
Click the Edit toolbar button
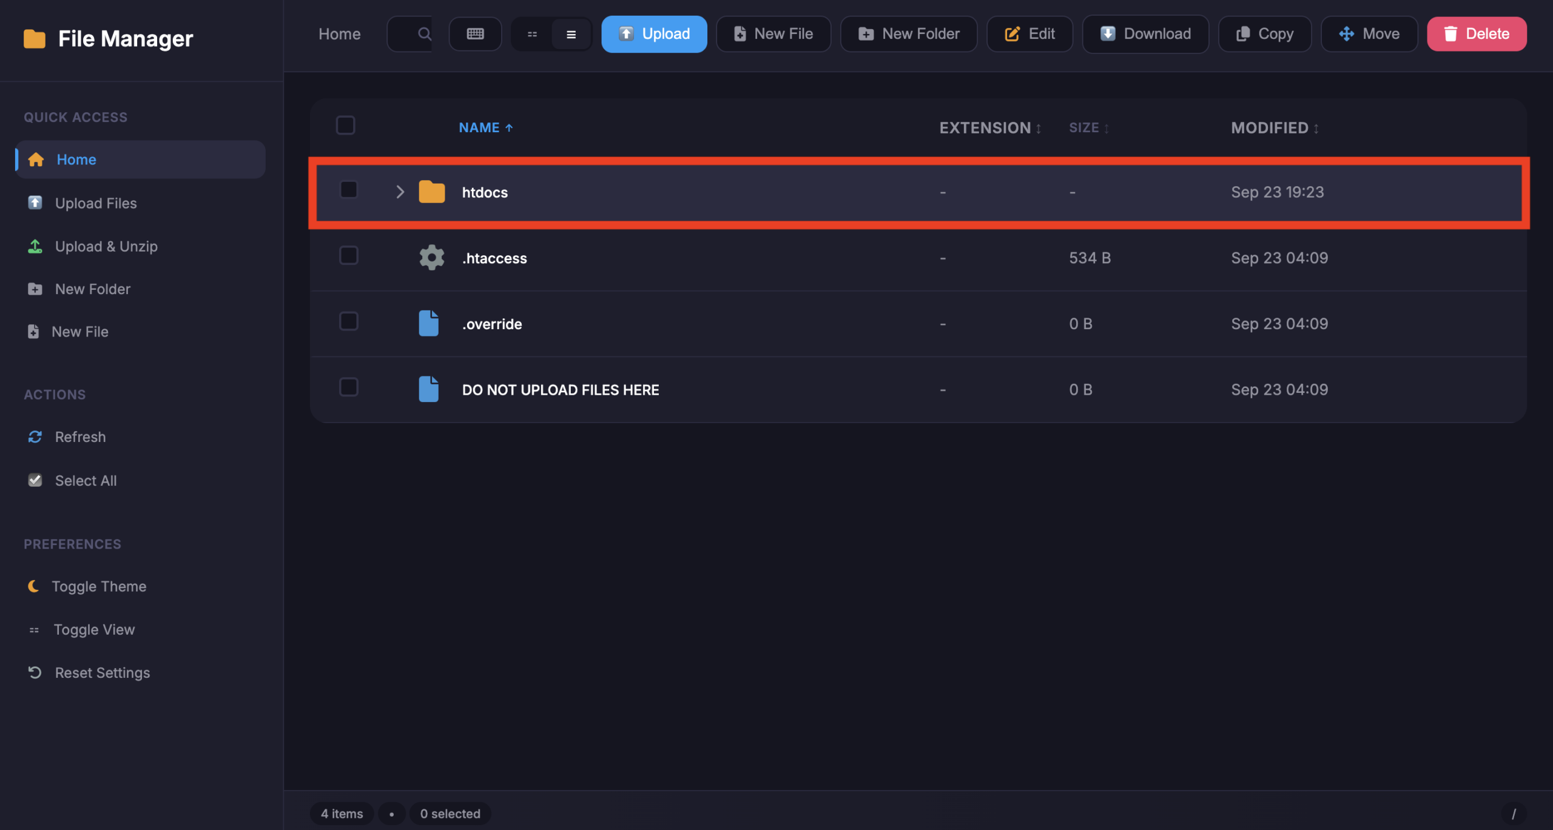1029,34
